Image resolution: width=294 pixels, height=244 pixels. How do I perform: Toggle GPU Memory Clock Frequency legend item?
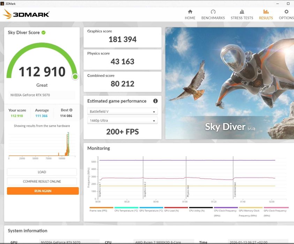251,212
